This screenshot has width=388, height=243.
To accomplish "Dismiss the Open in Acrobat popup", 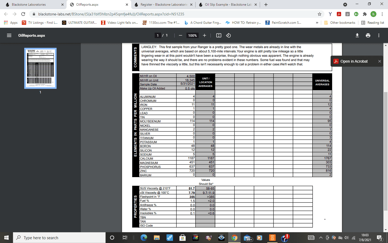I will point(380,61).
